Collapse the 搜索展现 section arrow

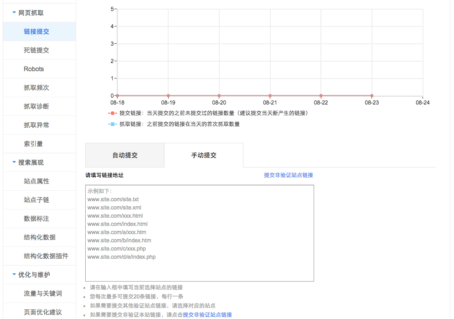(x=14, y=162)
